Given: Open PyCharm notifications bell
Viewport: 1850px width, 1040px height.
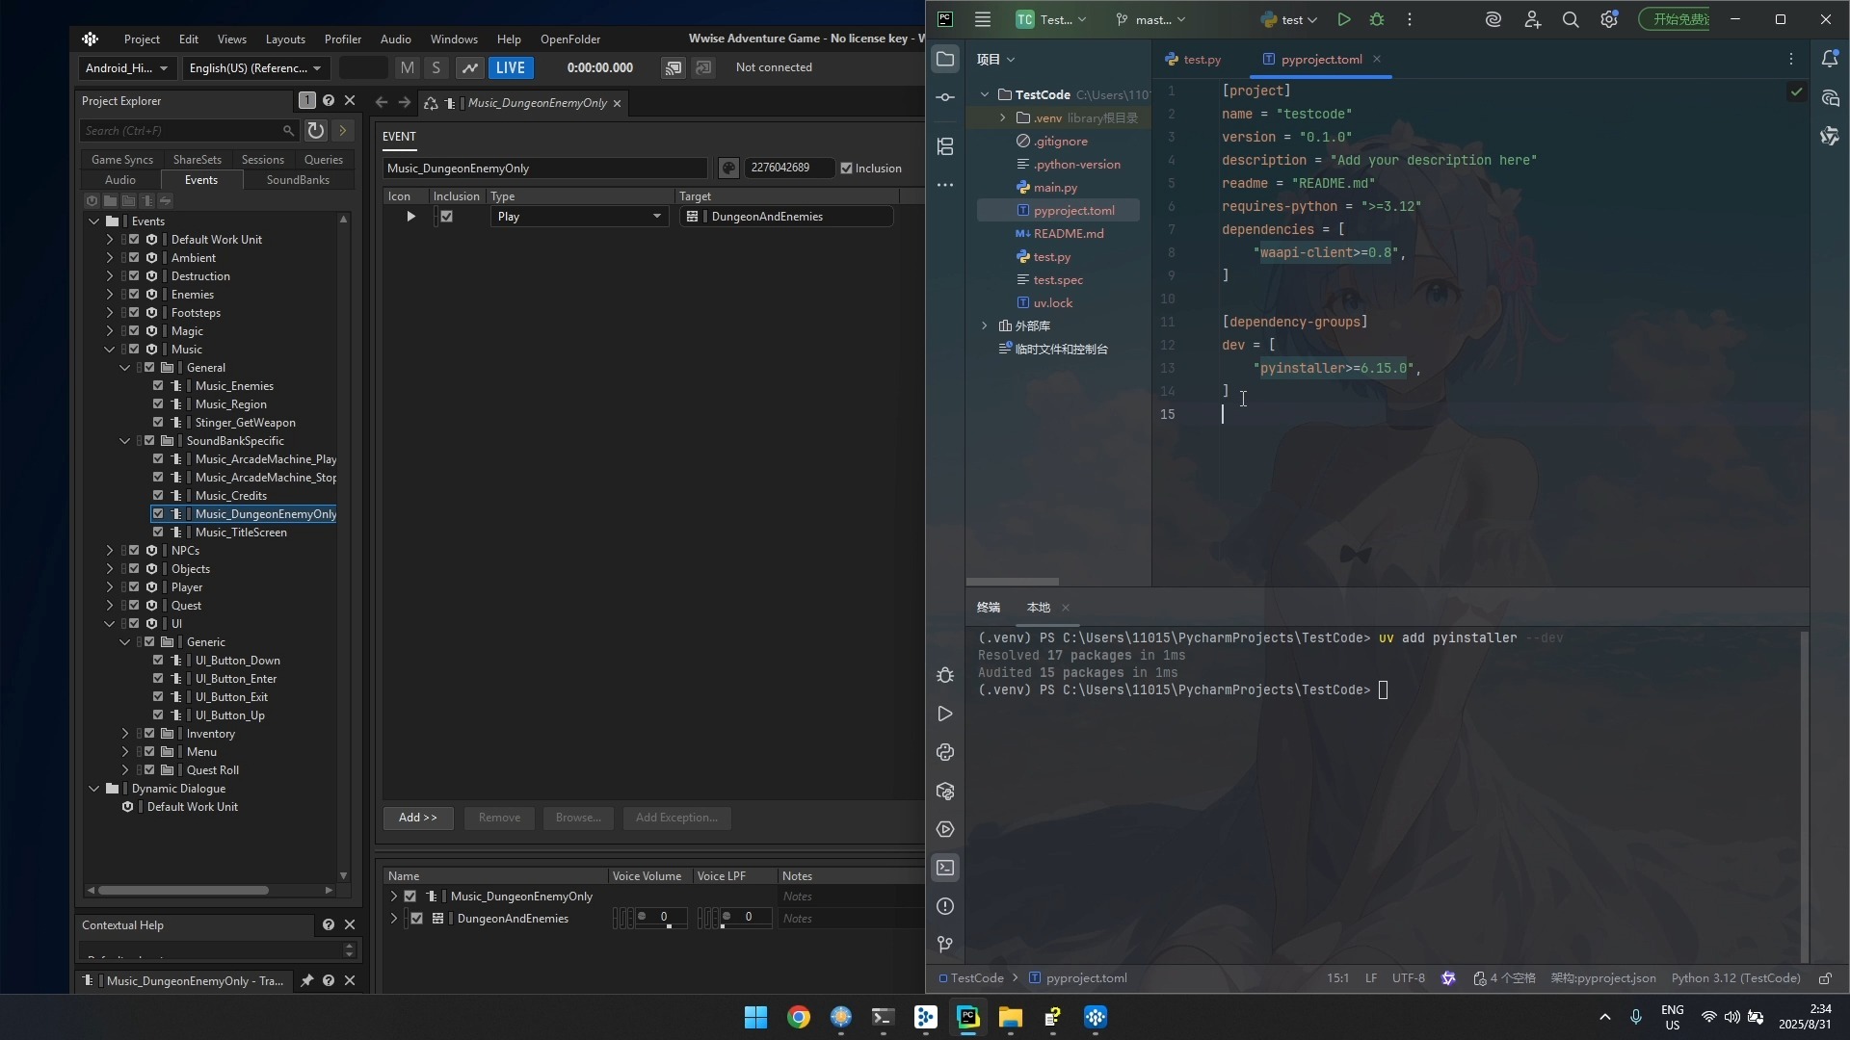Looking at the screenshot, I should pyautogui.click(x=1830, y=59).
